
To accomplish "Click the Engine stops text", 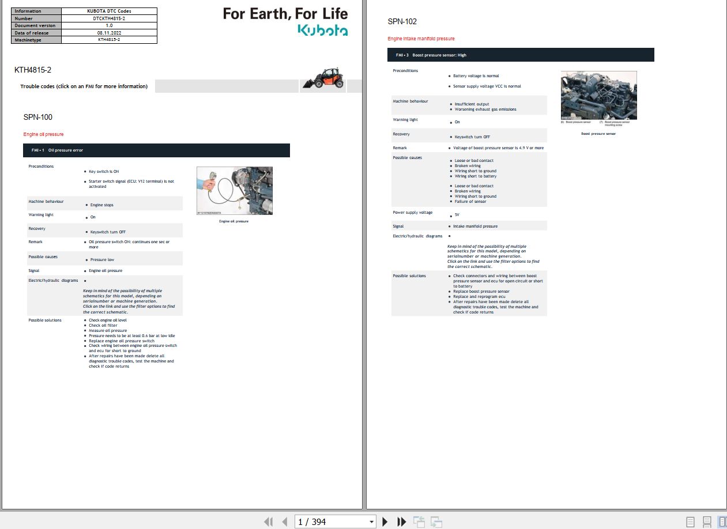I will click(102, 205).
